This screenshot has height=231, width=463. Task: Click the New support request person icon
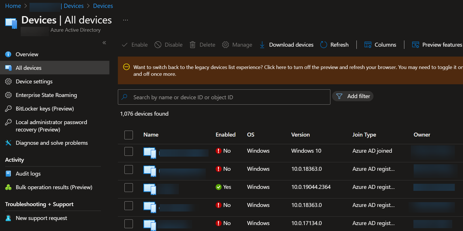(8, 218)
